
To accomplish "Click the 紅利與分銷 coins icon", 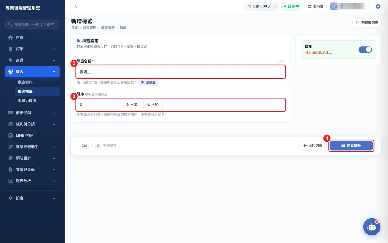I will [11, 124].
